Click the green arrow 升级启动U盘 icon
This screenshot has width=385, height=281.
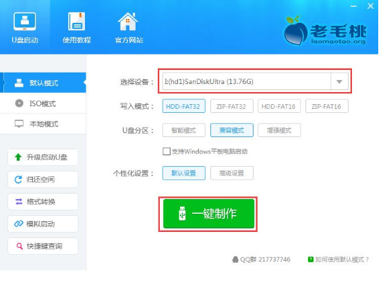(18, 157)
